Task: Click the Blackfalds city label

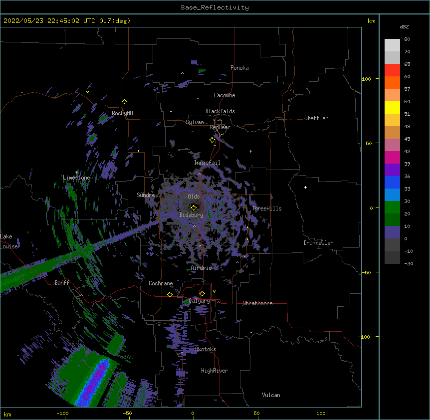Action: click(220, 111)
